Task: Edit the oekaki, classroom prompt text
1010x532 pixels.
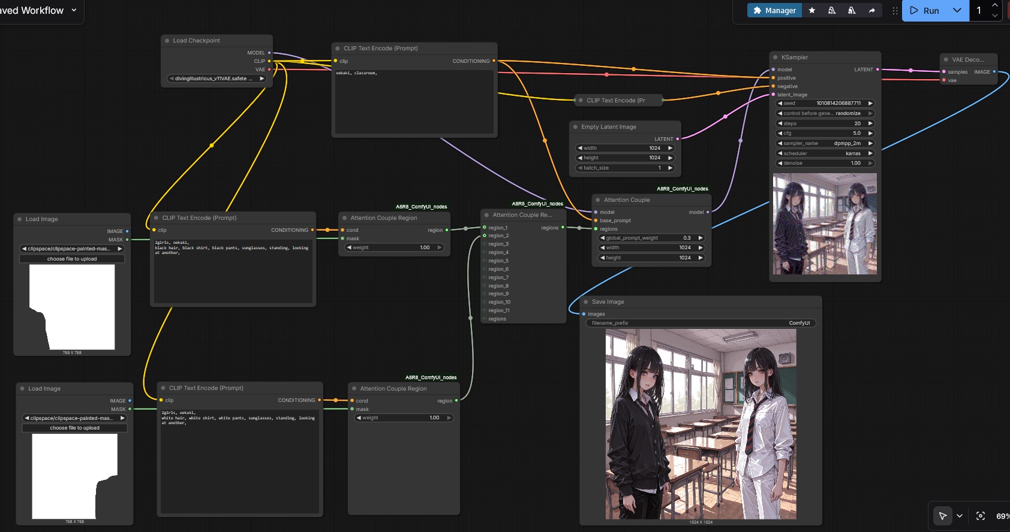Action: pos(413,101)
